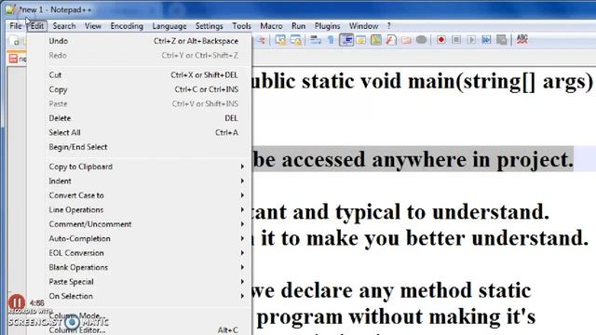Click line 'it to make you better understand.'
This screenshot has width=596, height=335.
[425, 238]
